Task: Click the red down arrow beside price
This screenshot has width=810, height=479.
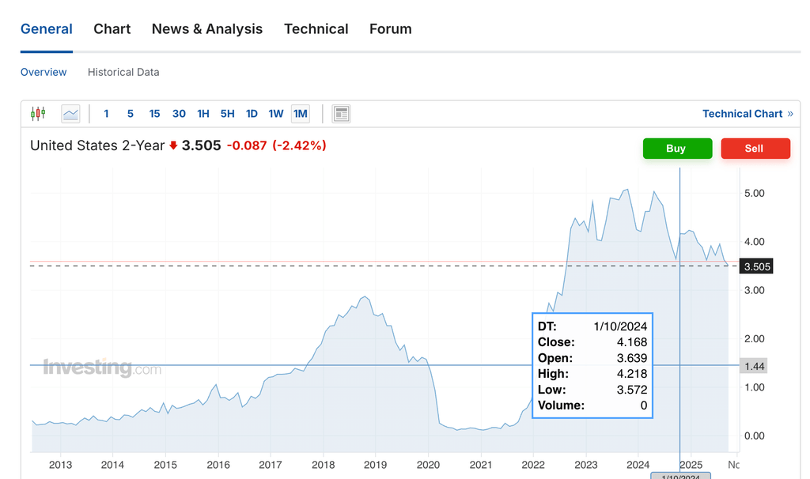Action: (x=173, y=145)
